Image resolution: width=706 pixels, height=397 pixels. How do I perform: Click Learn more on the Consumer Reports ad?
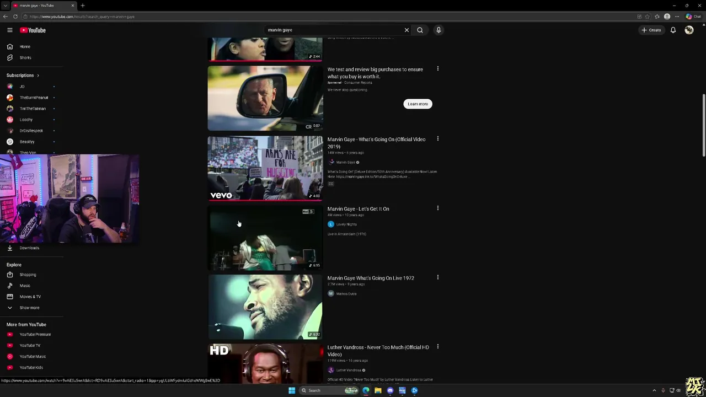[x=418, y=104]
